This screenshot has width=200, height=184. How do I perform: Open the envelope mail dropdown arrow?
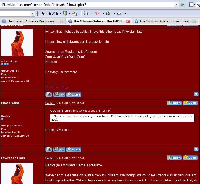pos(92,14)
